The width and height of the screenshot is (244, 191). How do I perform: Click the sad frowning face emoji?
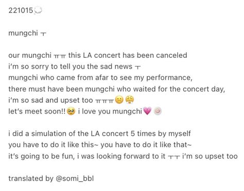[x=119, y=100]
